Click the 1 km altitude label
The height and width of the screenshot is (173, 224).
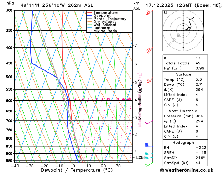pyautogui.click(x=136, y=151)
